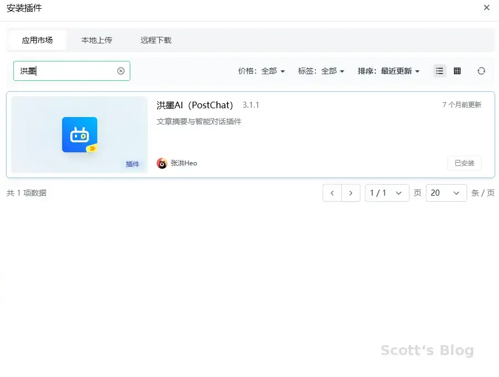
Task: Open the 洪墨AI（PostChat）plugin title
Action: [x=195, y=105]
